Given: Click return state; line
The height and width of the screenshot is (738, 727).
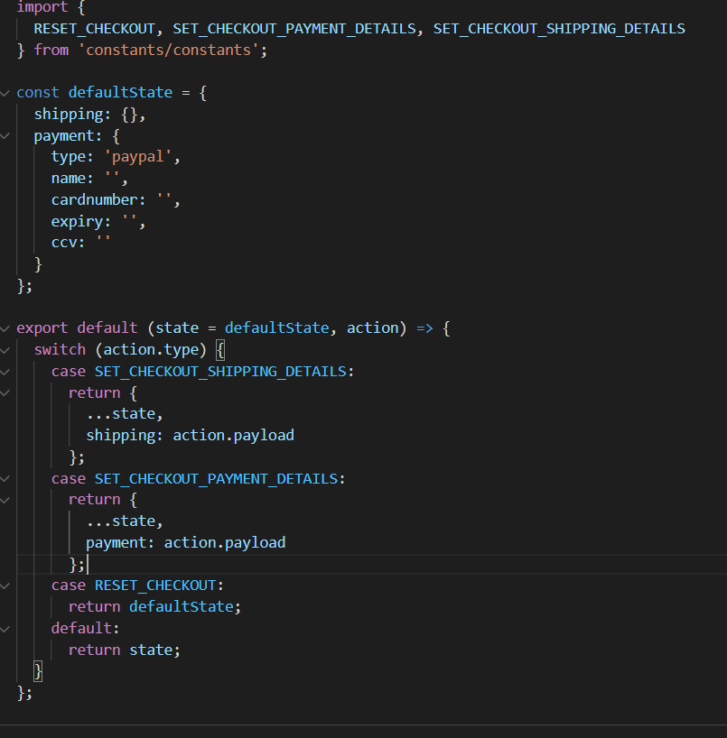Looking at the screenshot, I should (x=125, y=650).
